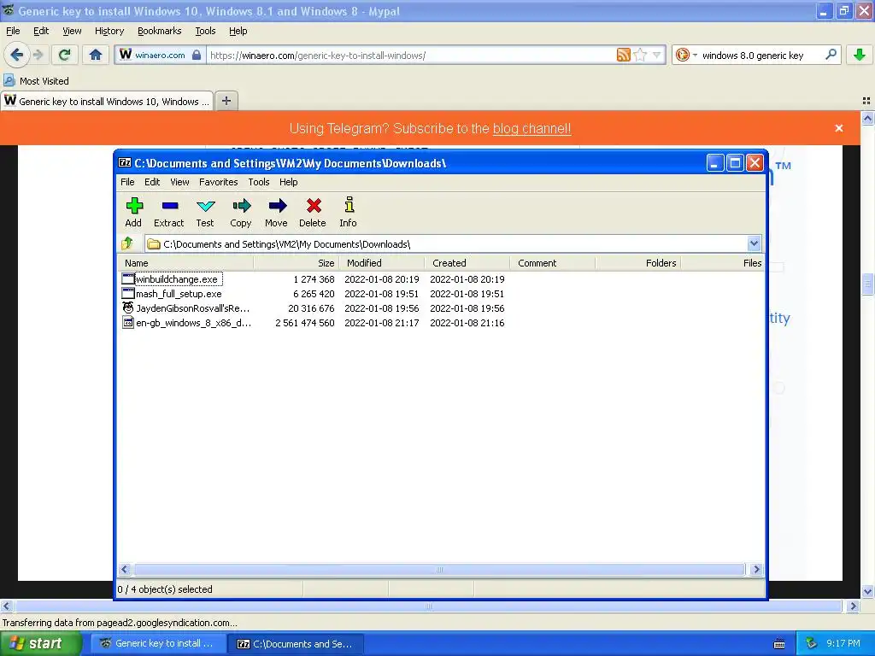The image size is (875, 656).
Task: Click the Windows start button
Action: pos(40,643)
